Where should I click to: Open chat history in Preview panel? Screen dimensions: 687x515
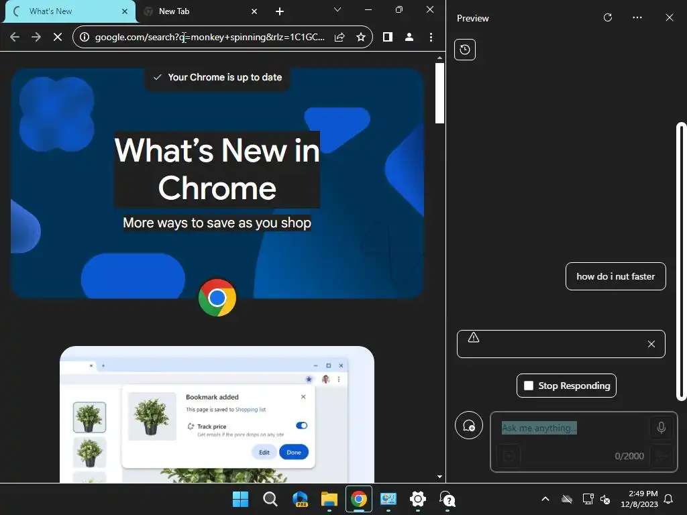(465, 50)
